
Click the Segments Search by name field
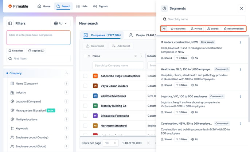point(203,19)
